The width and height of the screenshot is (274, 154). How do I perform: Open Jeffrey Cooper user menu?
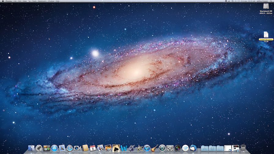(x=262, y=1)
